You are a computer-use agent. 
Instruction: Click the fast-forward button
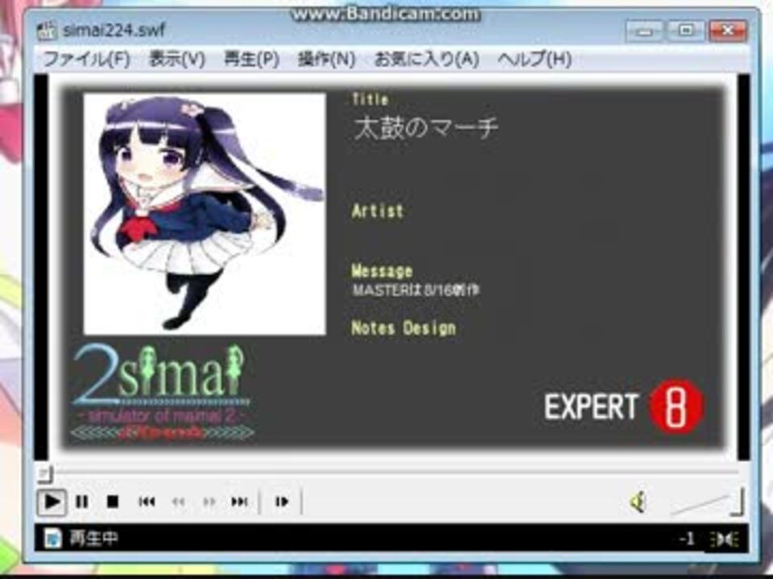[209, 502]
